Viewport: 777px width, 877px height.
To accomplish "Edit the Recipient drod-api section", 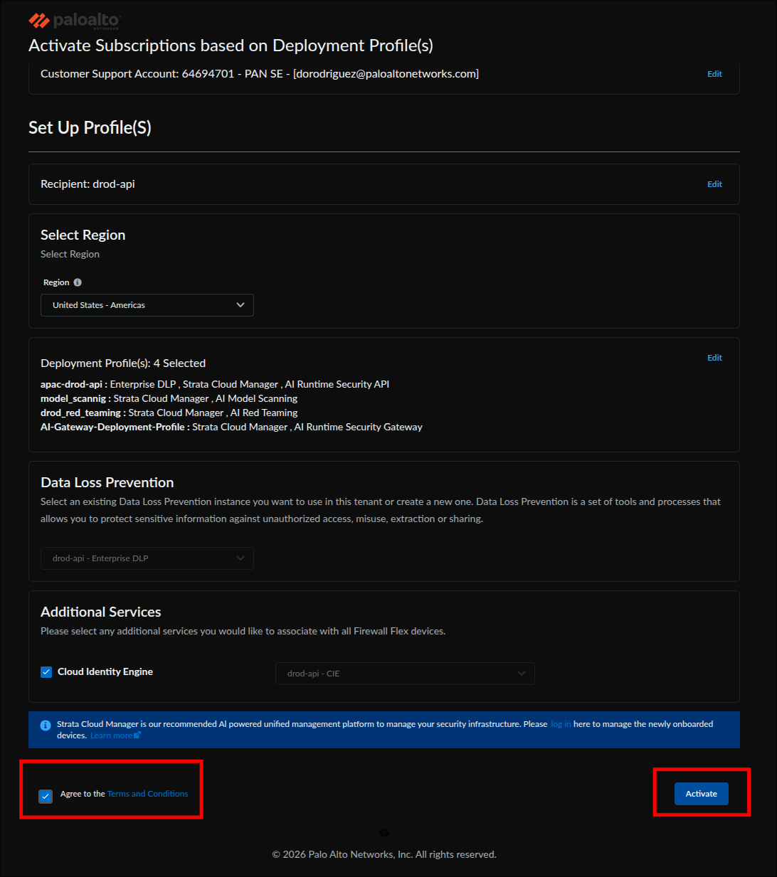I will 714,184.
